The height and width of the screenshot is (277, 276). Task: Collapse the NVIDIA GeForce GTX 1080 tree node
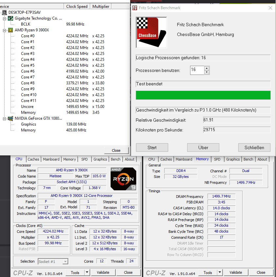point(5,119)
